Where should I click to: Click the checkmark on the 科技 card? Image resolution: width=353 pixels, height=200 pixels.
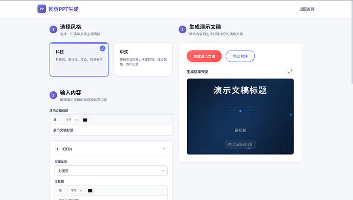tap(102, 48)
